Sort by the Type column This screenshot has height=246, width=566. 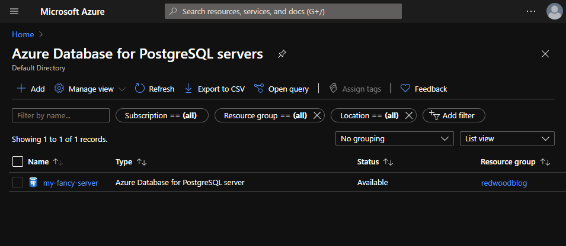point(131,162)
